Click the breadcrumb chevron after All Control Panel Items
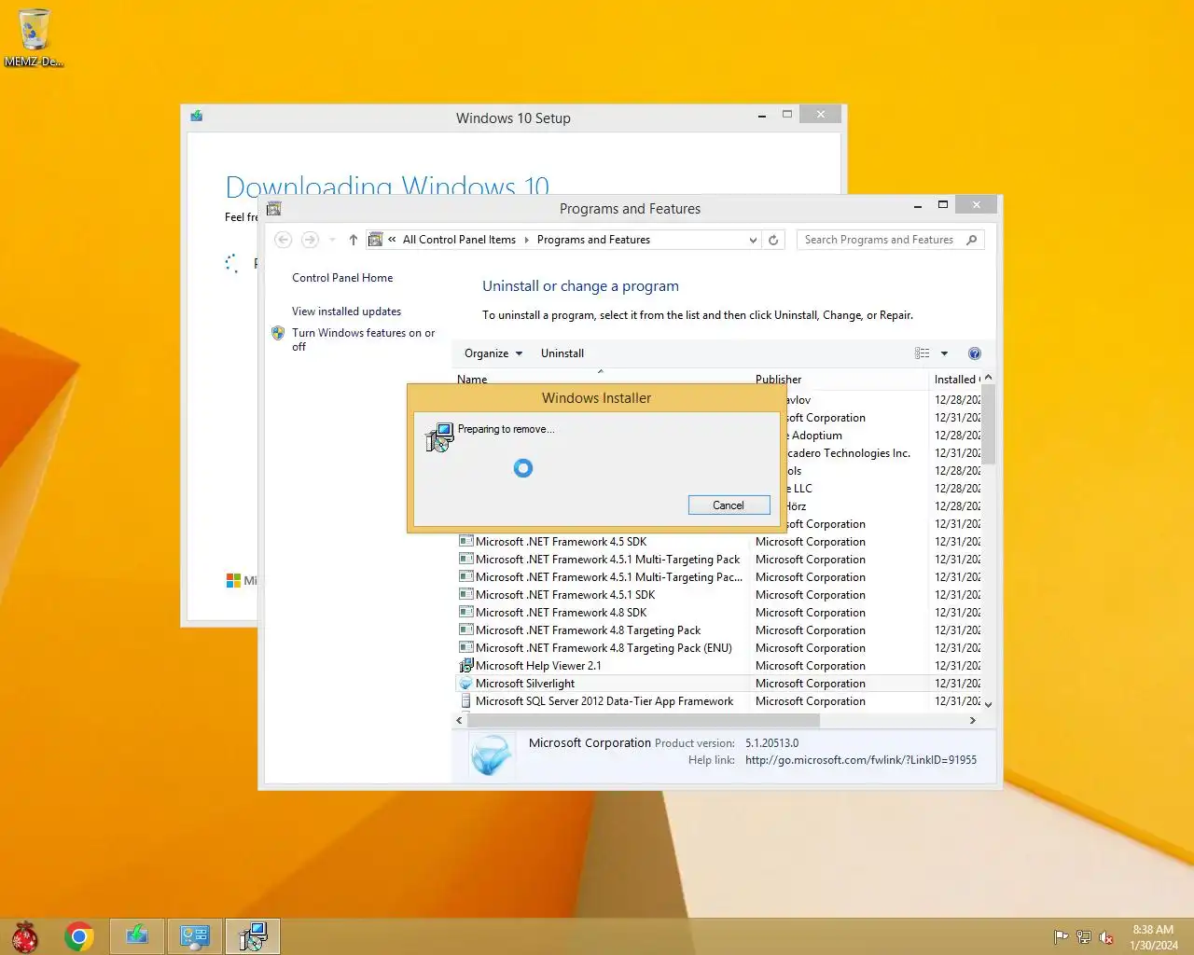This screenshot has width=1194, height=955. 526,240
